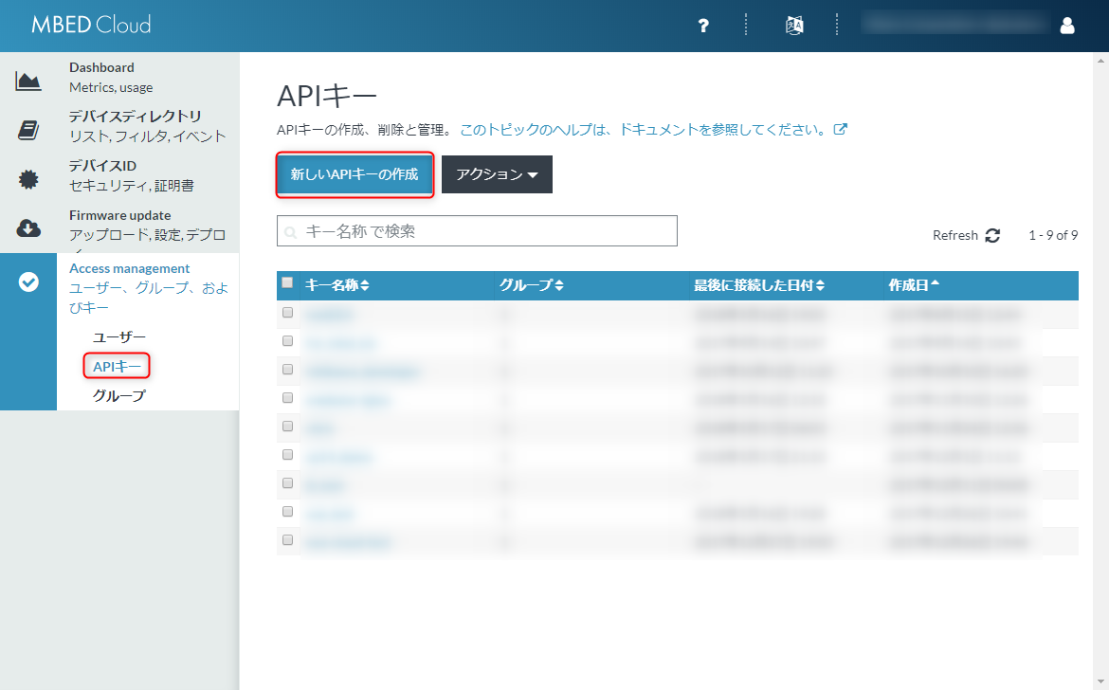Image resolution: width=1109 pixels, height=690 pixels.
Task: Toggle the select-all checkbox in table header
Action: [x=287, y=282]
